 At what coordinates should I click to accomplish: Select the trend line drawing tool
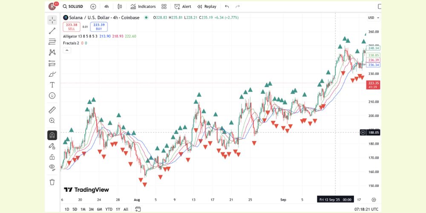coord(52,31)
